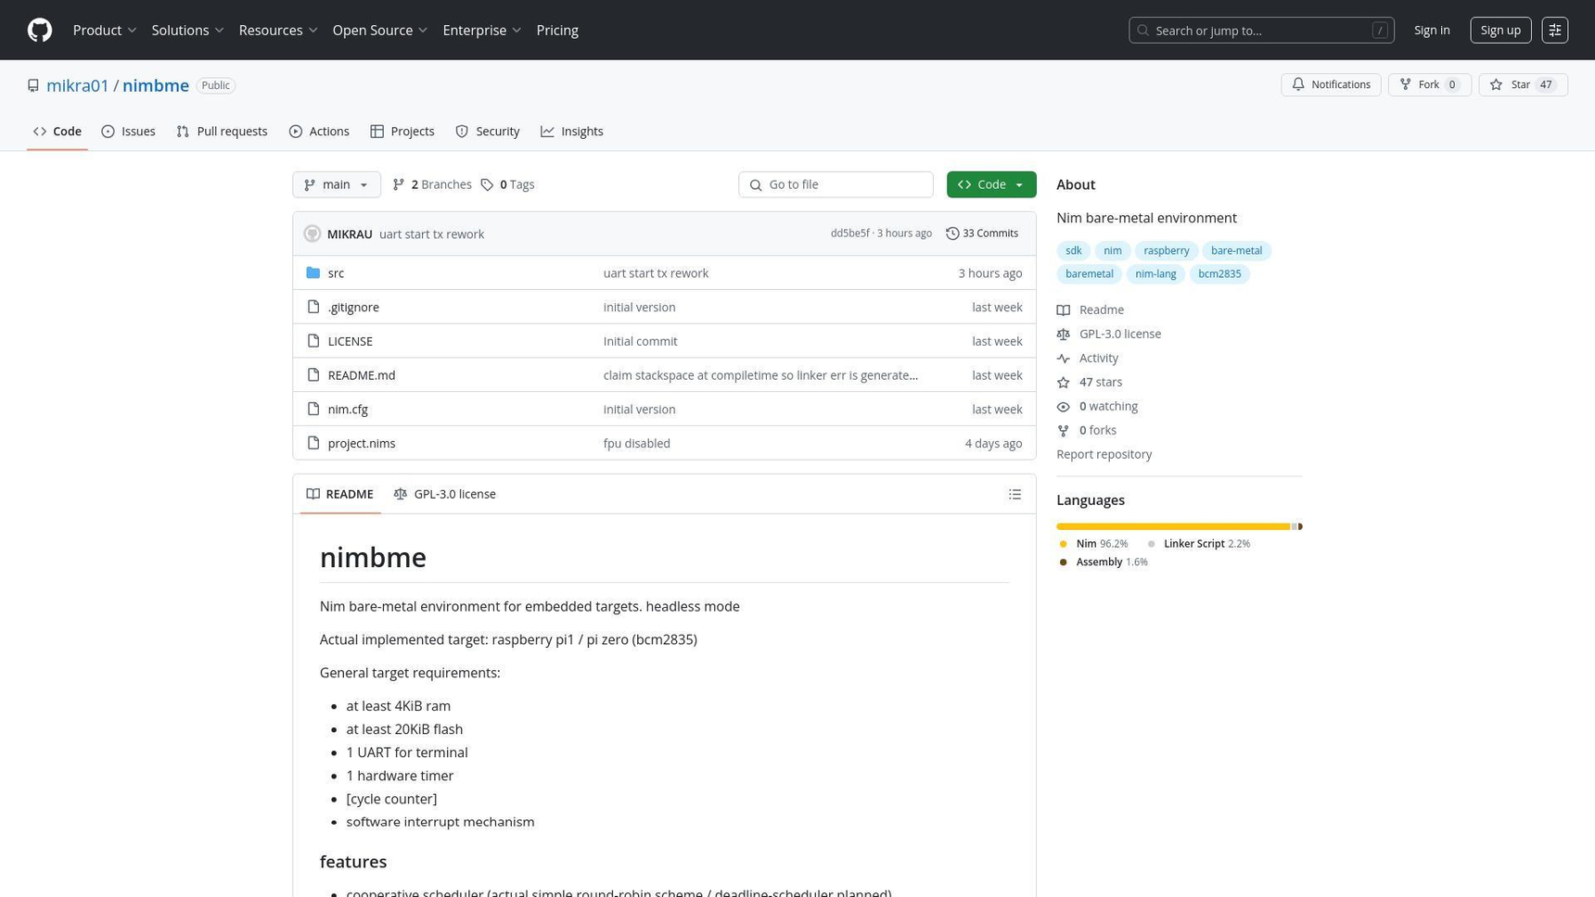Screen dimensions: 1595x897
Task: Expand the Enterprise menu
Action: (x=482, y=30)
